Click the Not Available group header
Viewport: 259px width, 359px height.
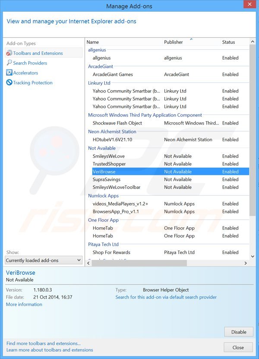[x=102, y=148]
